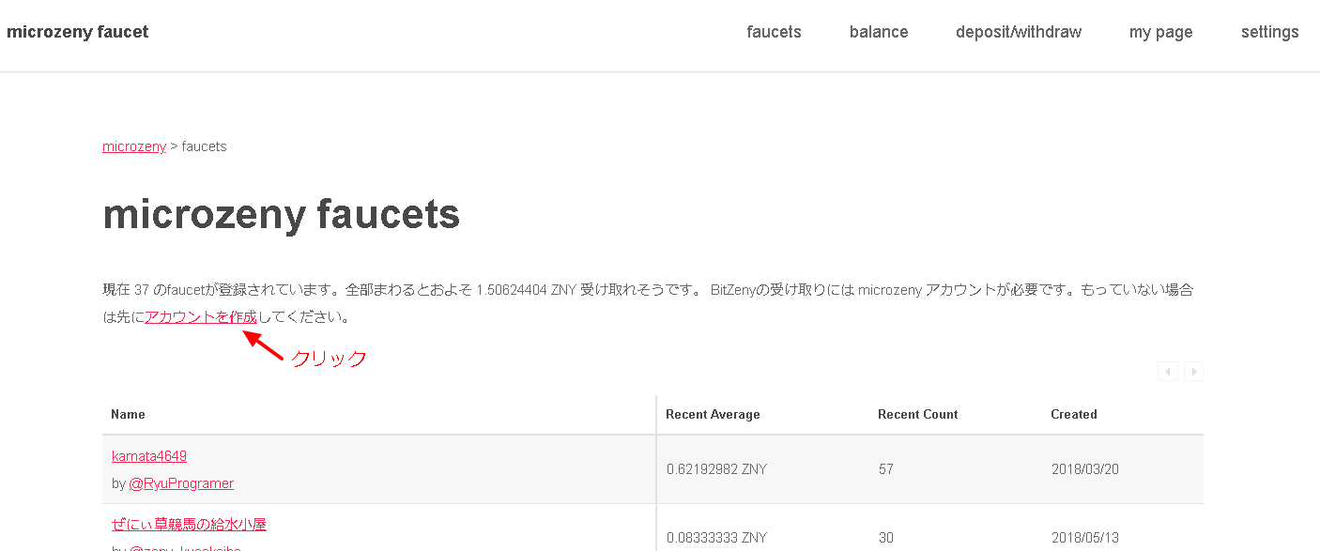Go to previous page of faucets table
This screenshot has height=551, width=1320.
[1168, 372]
